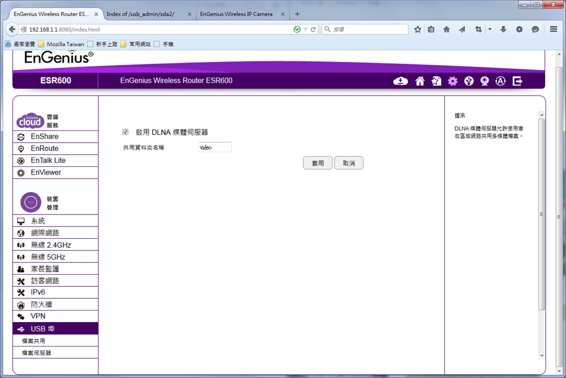
Task: Toggle the 啟用 DLNA 媒體伺服器 checkbox
Action: pyautogui.click(x=125, y=132)
